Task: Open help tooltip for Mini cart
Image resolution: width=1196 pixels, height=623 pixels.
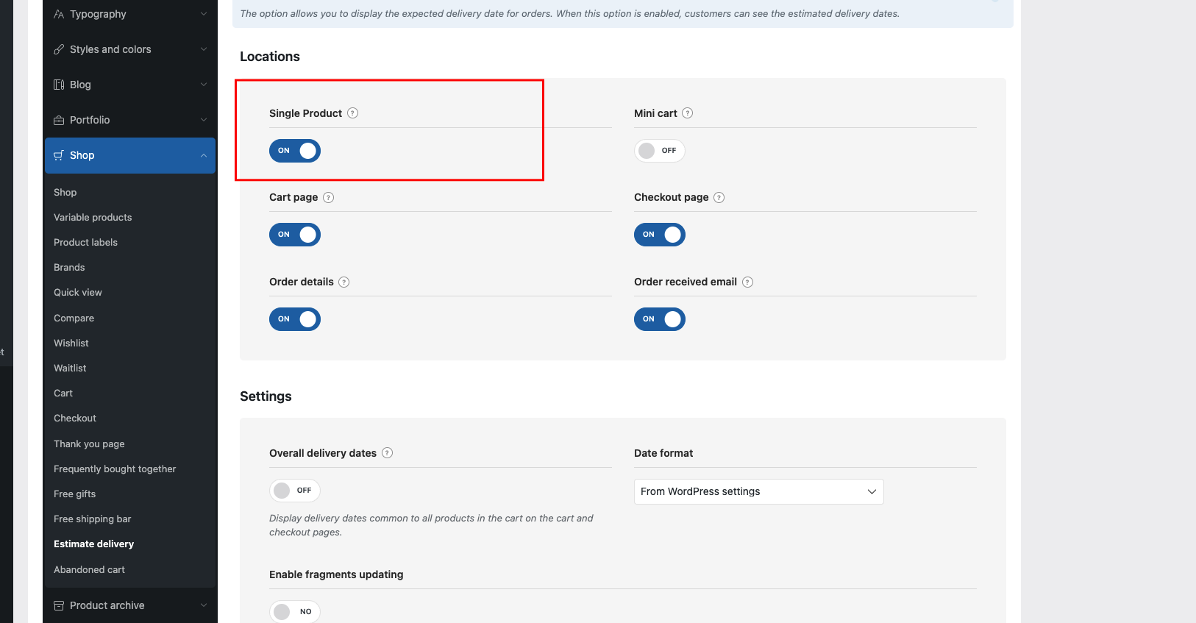Action: pyautogui.click(x=688, y=113)
